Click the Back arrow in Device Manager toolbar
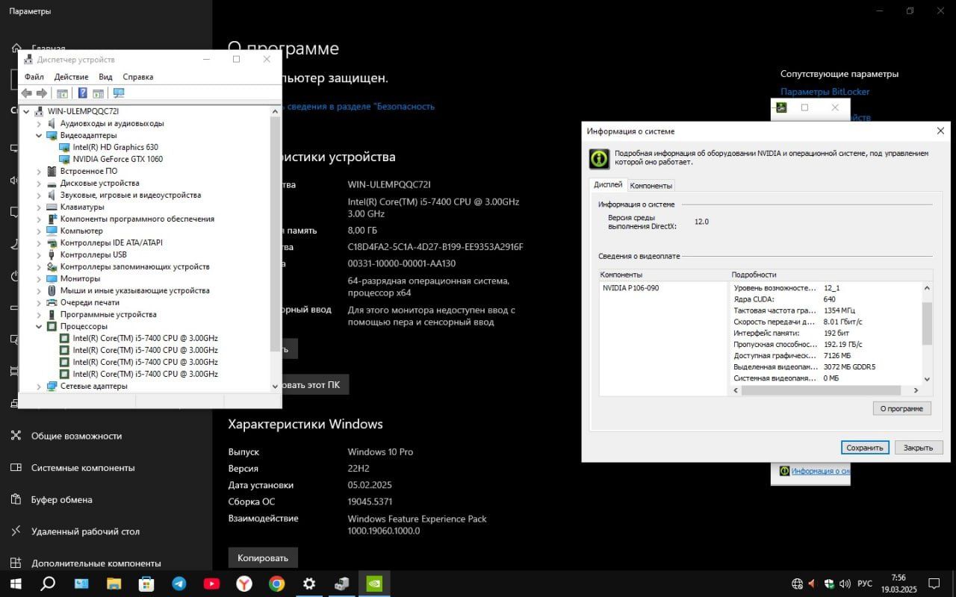956x597 pixels. 27,93
